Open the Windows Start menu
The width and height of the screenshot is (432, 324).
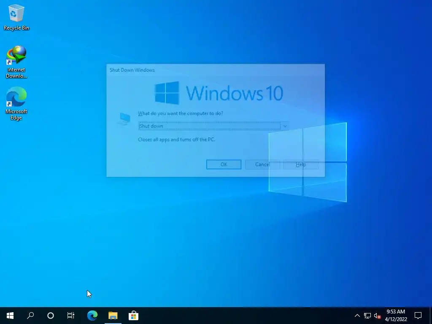10,316
